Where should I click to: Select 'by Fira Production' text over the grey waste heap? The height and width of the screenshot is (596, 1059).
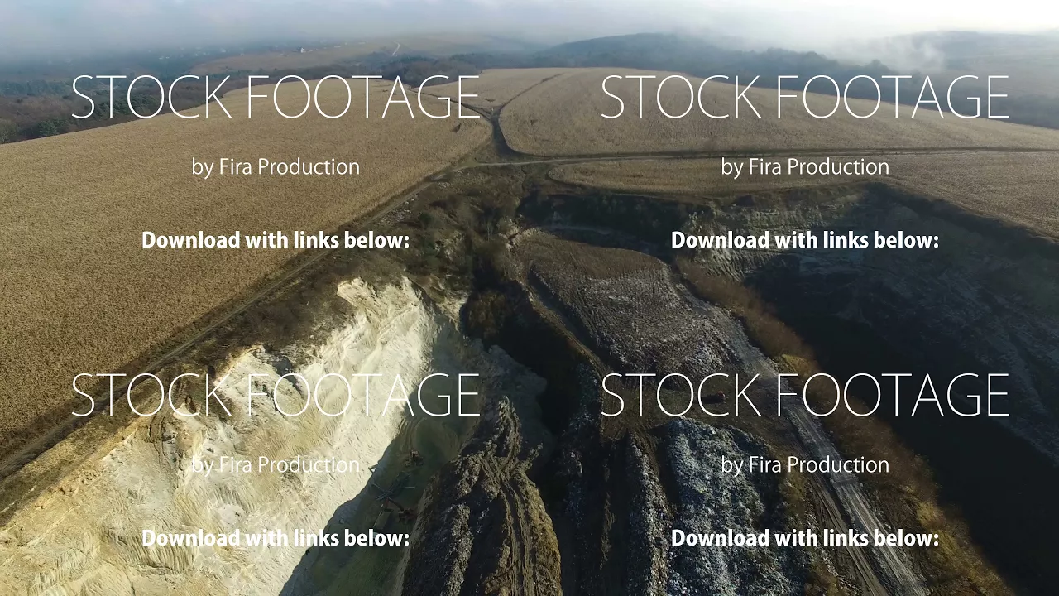(805, 465)
